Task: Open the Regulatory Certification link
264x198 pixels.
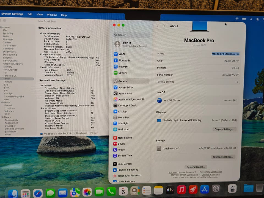Action: click(211, 172)
